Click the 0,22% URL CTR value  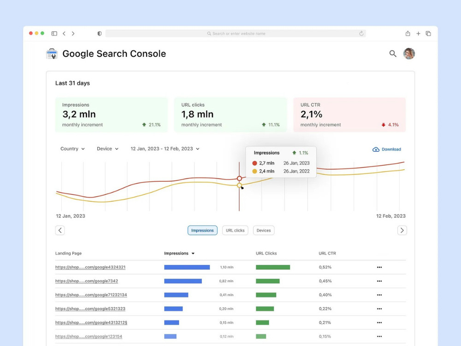(x=325, y=309)
